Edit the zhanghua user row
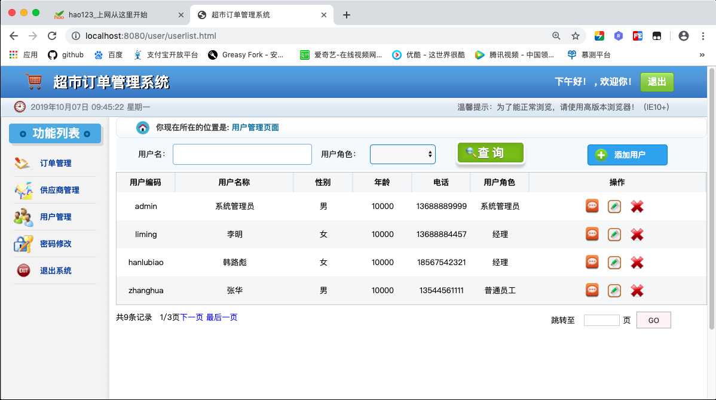 (x=614, y=291)
